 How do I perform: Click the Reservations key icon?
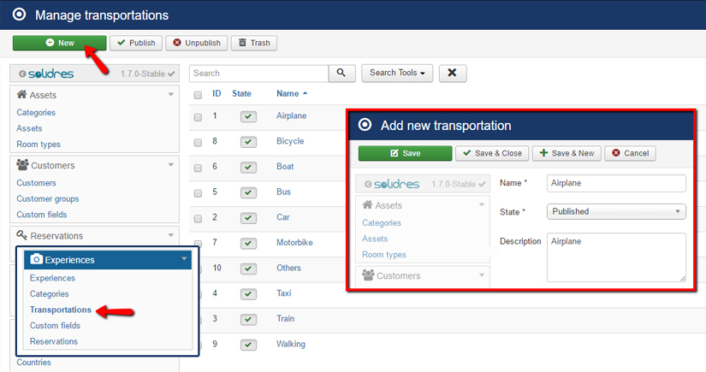pos(21,235)
